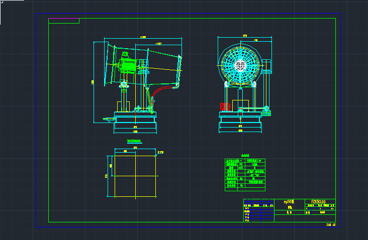Click the heading text above parameter table
This screenshot has height=240, width=368.
click(245, 156)
